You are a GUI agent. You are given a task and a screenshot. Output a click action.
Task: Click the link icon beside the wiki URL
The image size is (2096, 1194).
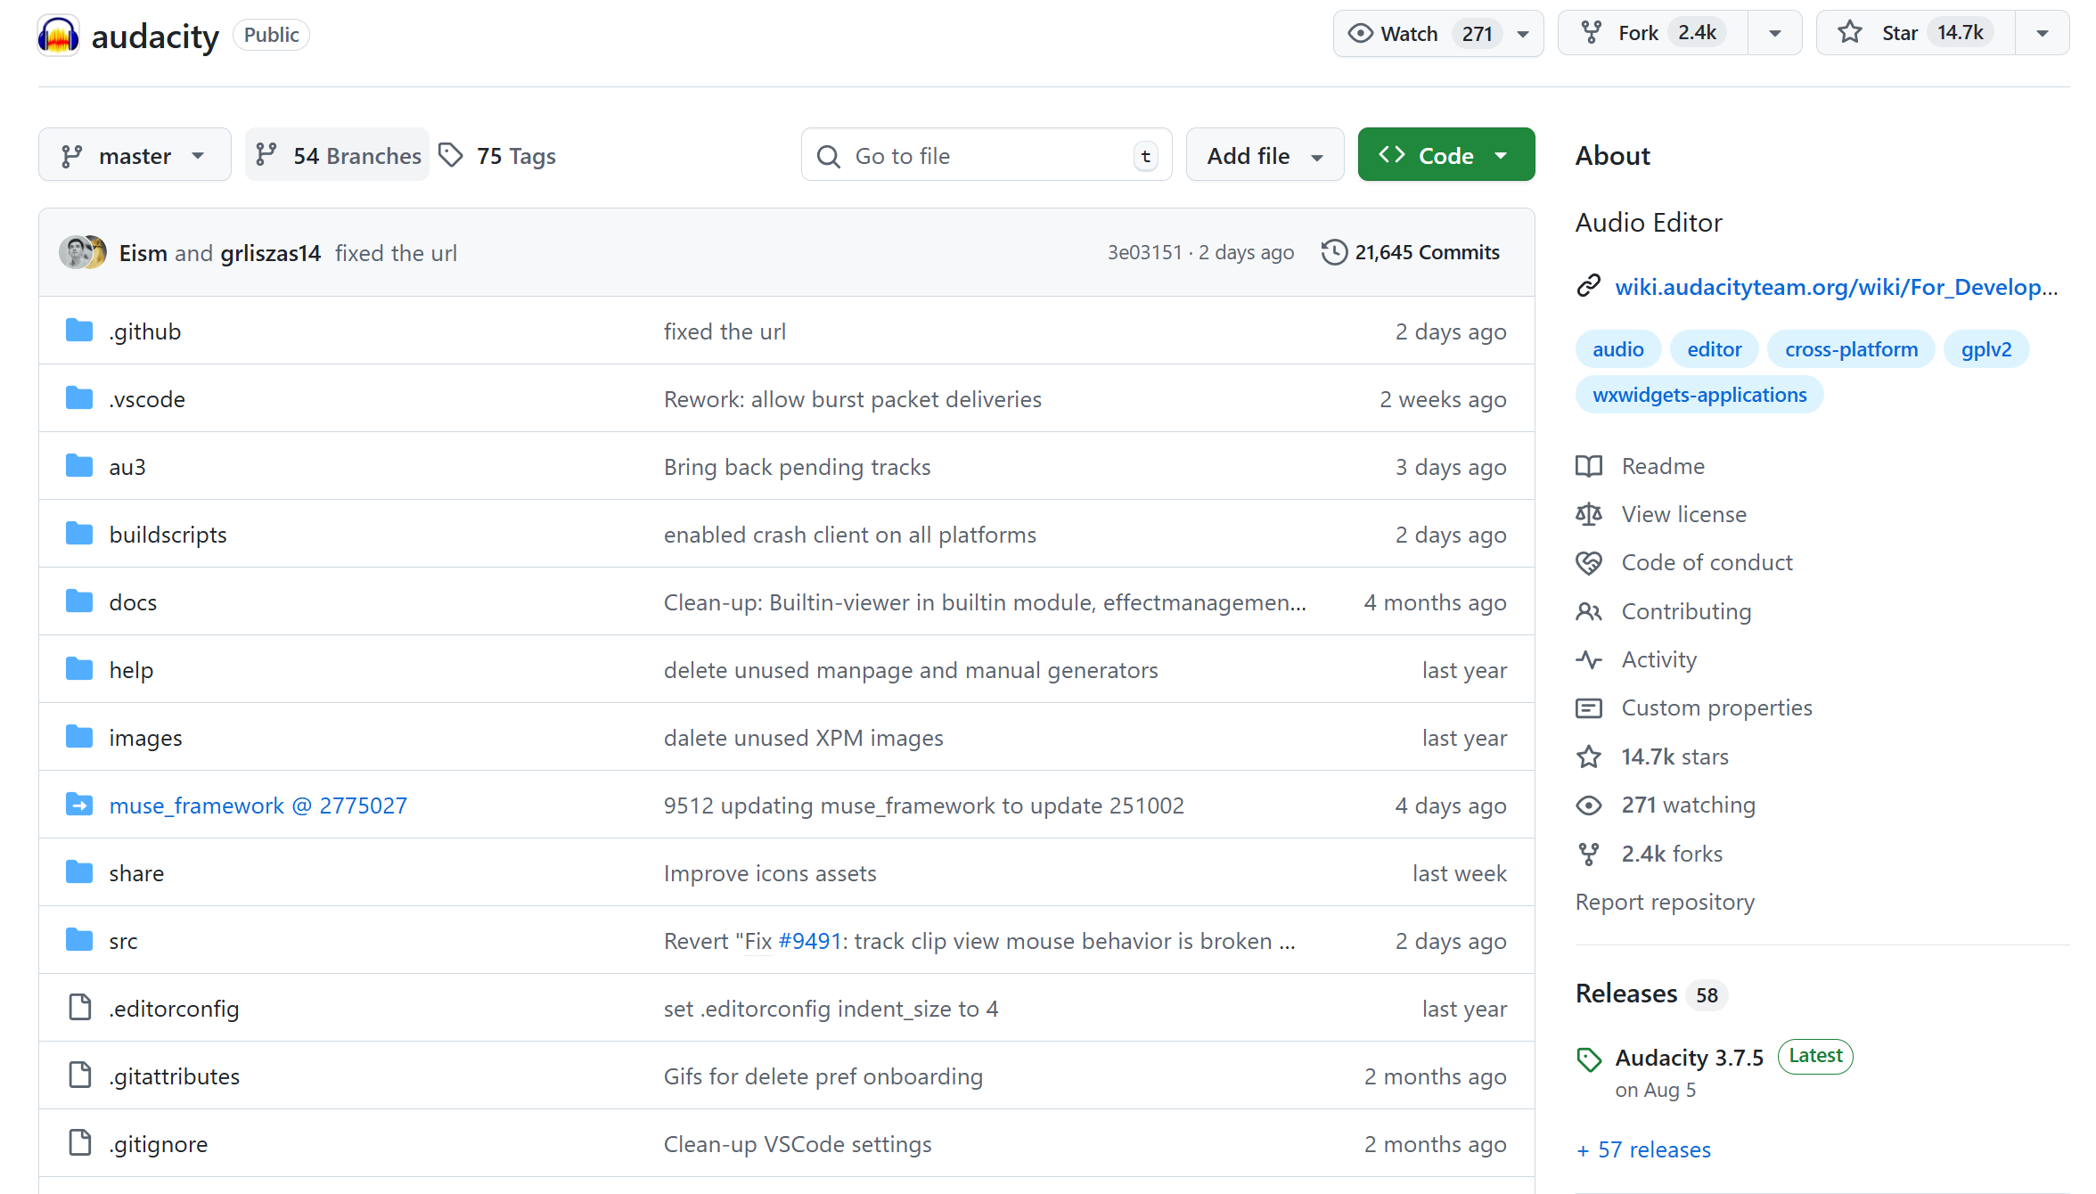[1588, 286]
